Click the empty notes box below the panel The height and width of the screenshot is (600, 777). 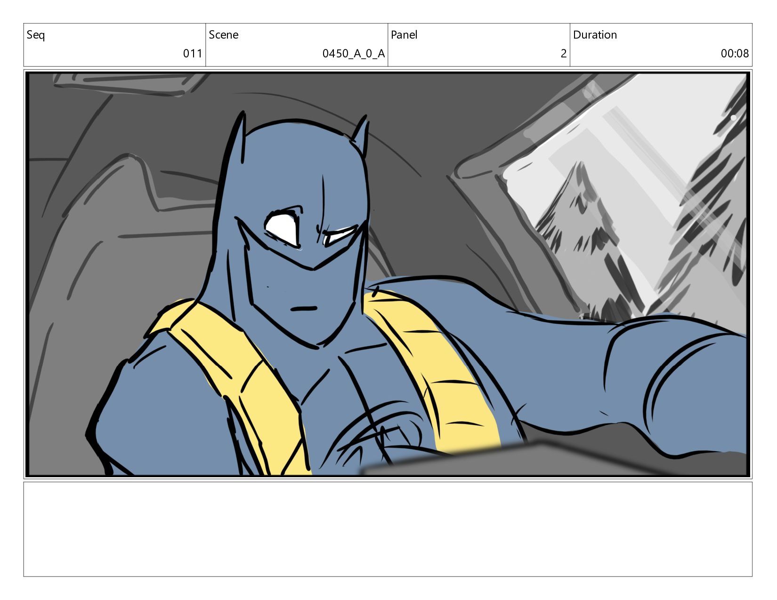point(388,529)
